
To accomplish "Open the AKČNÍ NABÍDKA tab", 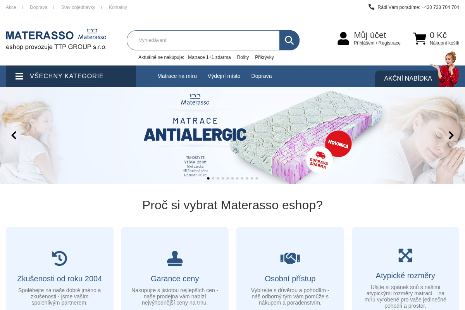I will pyautogui.click(x=408, y=79).
